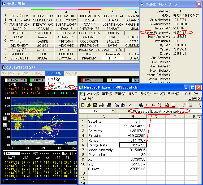Select the STRAND-1 satellite button
Screen dimensions: 203x185
coord(66,37)
